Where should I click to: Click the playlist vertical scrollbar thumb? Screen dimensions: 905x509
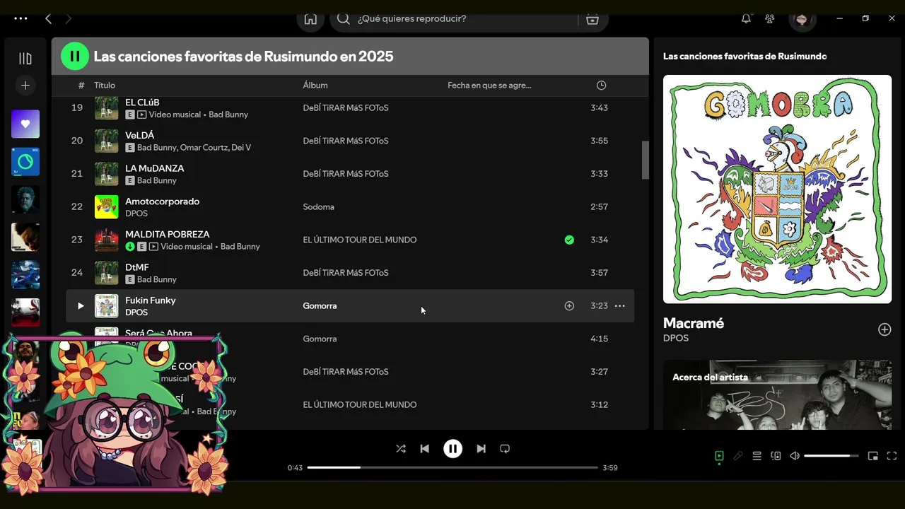645,160
